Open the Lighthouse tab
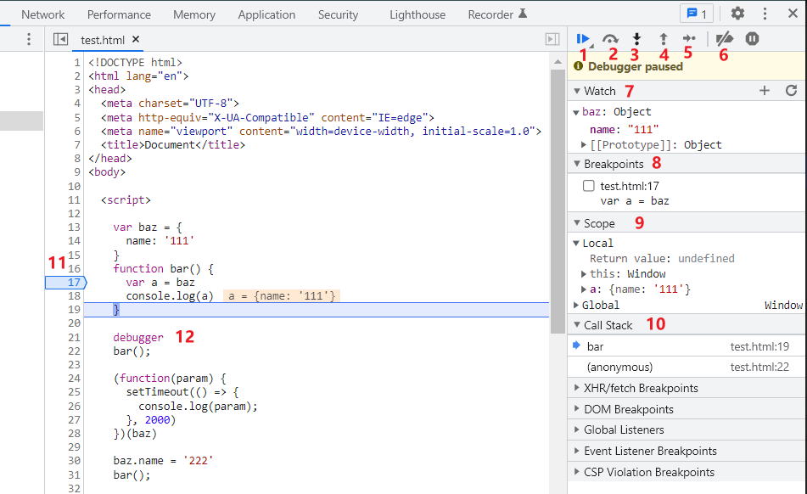807x494 pixels. [418, 14]
